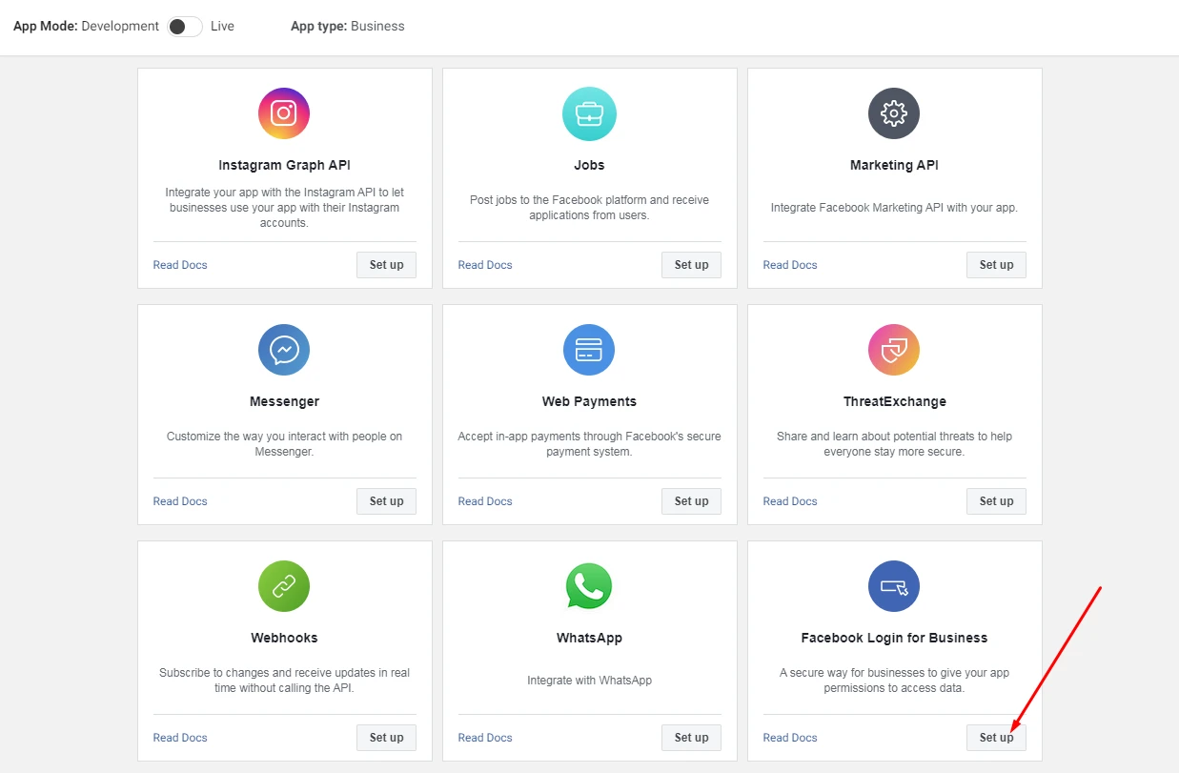Set up Facebook Login for Business
The height and width of the screenshot is (773, 1179).
(x=996, y=738)
